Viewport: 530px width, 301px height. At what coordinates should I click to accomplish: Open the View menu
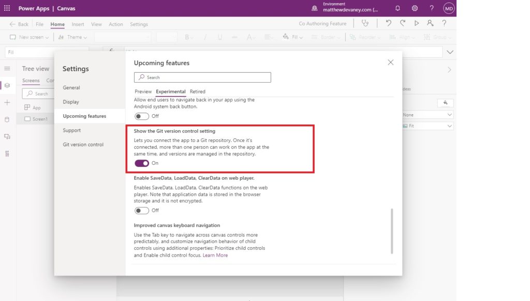tap(96, 24)
